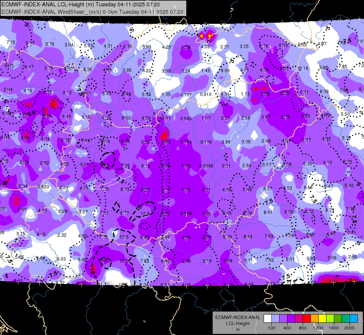Click the 8.03 value near the lake outline
364x335 pixels.
125,189
